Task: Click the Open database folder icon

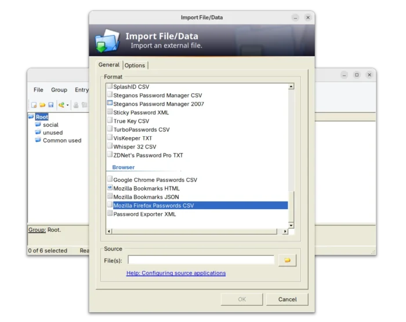Action: [x=42, y=105]
